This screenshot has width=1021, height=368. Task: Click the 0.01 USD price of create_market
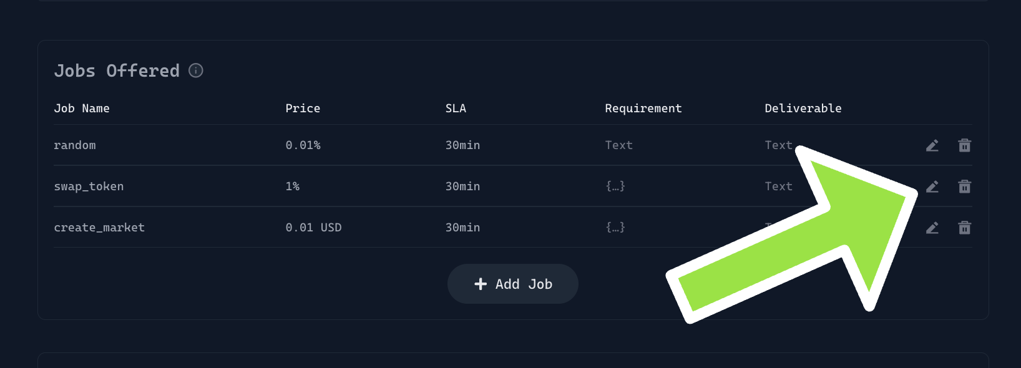pyautogui.click(x=313, y=228)
